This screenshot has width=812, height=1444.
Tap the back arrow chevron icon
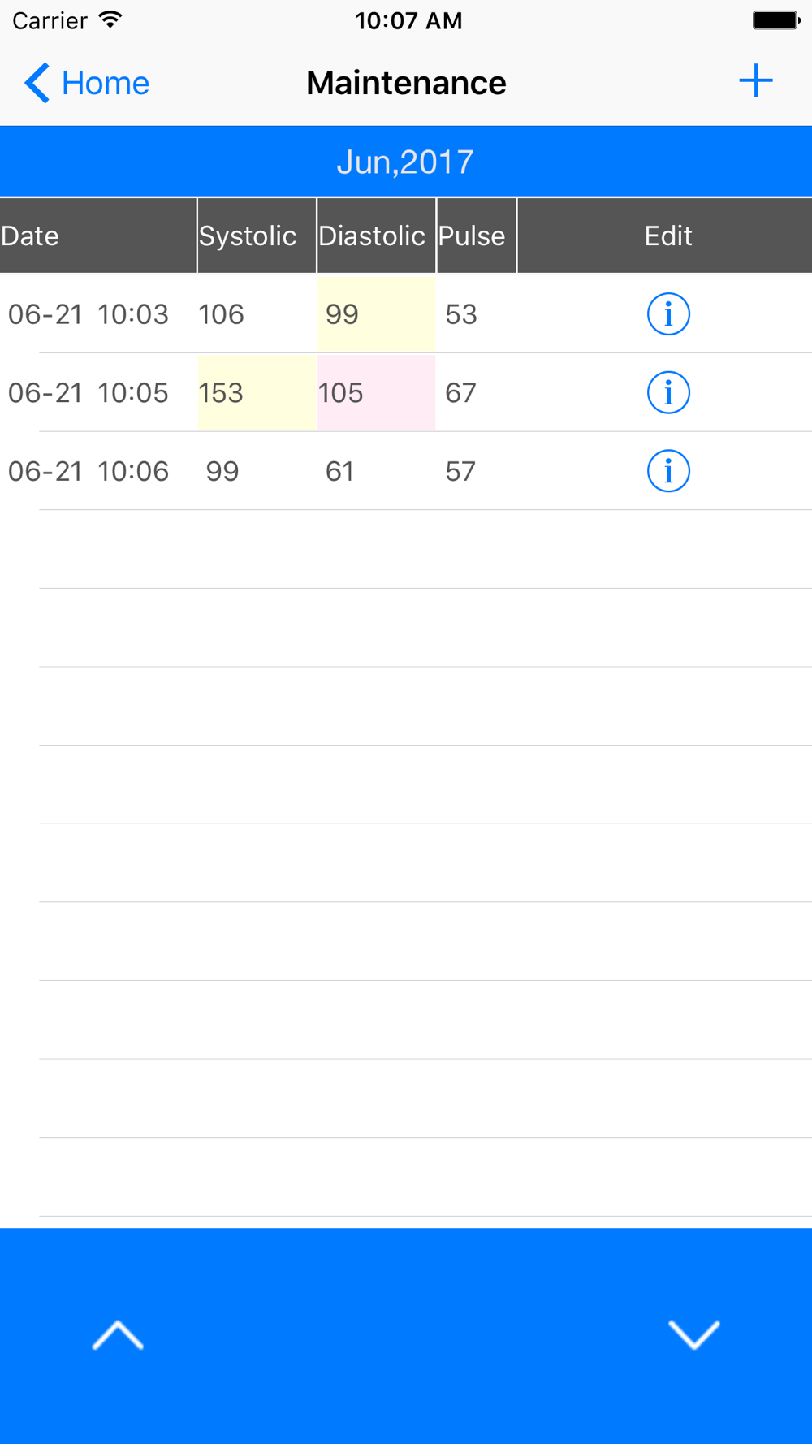[37, 83]
